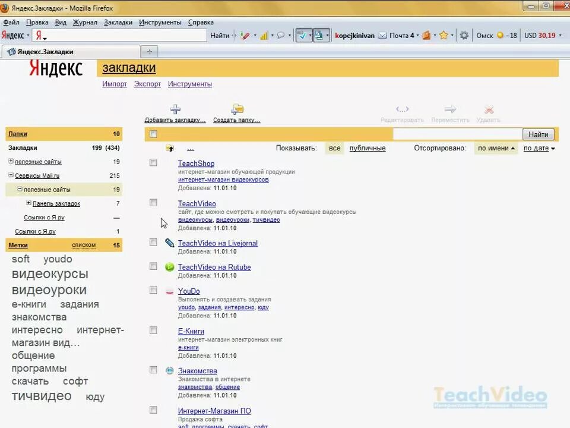Click the red Я logo in search box
The height and width of the screenshot is (428, 570).
[x=39, y=35]
